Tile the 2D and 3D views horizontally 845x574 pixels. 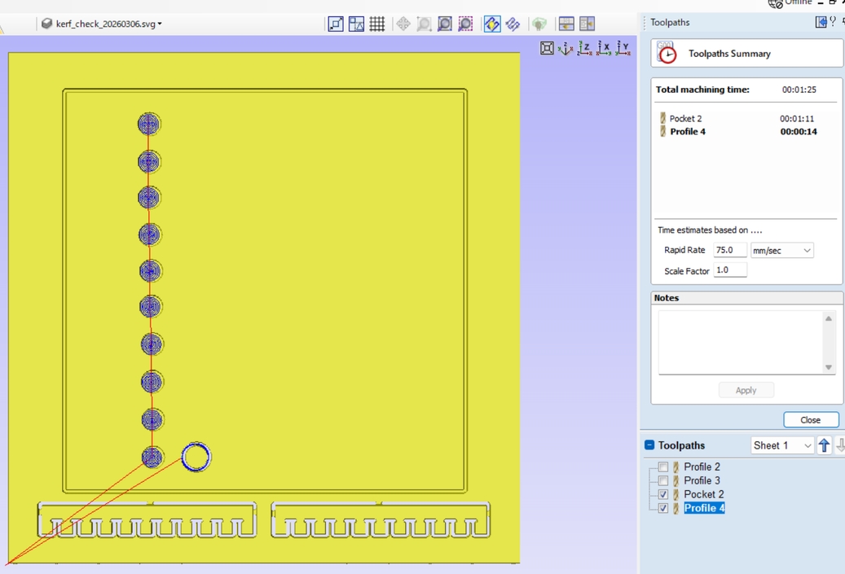point(566,24)
